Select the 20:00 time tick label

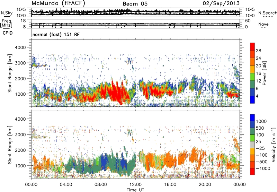(x=205, y=185)
